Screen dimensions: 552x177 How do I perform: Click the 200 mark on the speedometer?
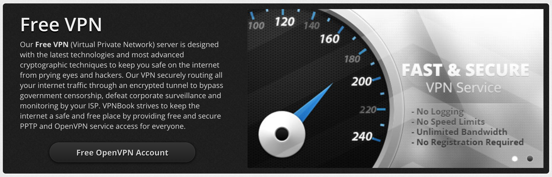click(x=361, y=82)
